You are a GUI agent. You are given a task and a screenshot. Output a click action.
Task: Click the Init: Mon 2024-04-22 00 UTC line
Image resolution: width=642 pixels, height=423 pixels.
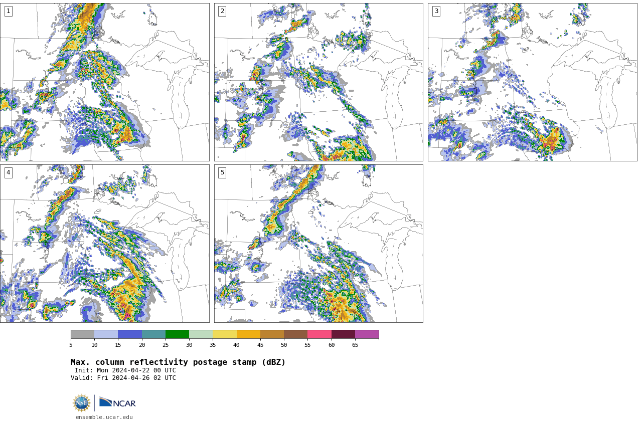click(x=125, y=370)
